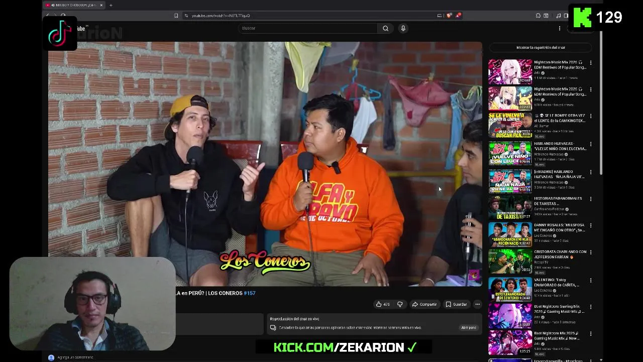The height and width of the screenshot is (362, 643).
Task: Open 'ÑAJA ÑAJA' Madrid Hablando Huevadas video
Action: coord(510,180)
